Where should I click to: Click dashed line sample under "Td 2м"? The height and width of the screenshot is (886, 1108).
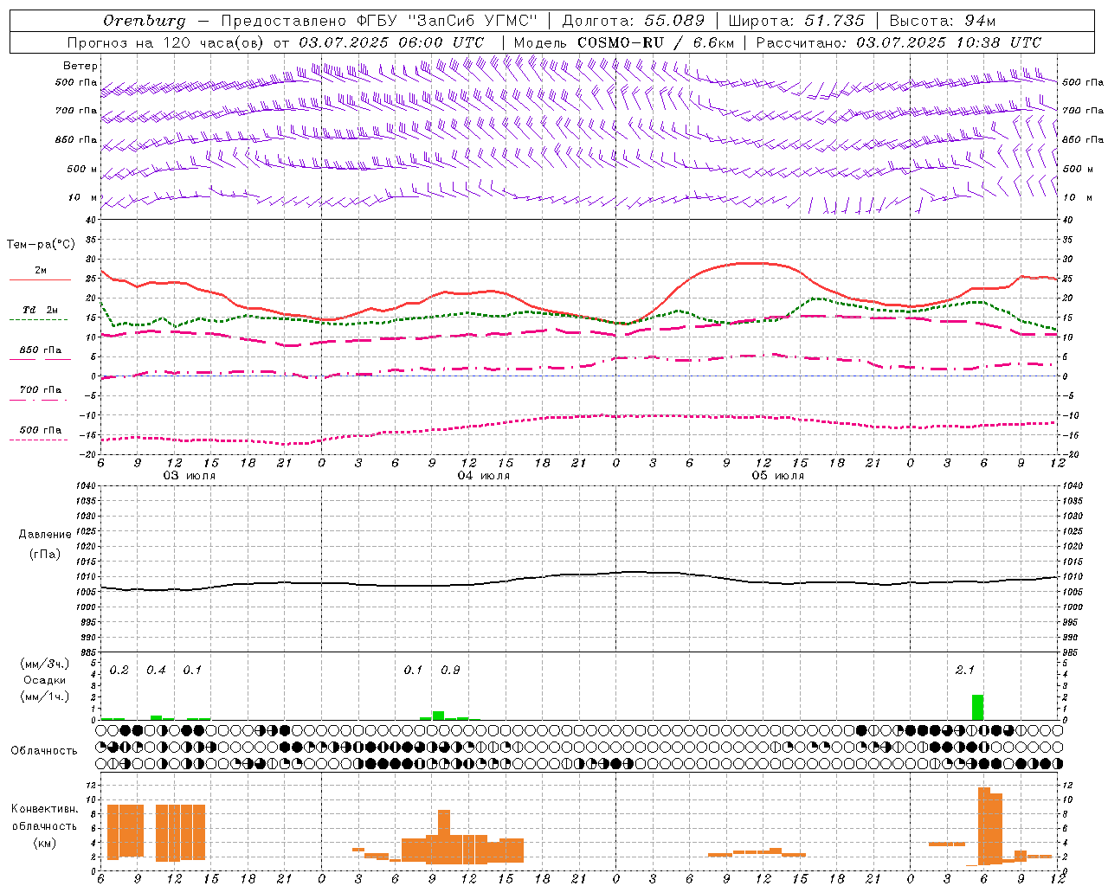click(x=40, y=320)
